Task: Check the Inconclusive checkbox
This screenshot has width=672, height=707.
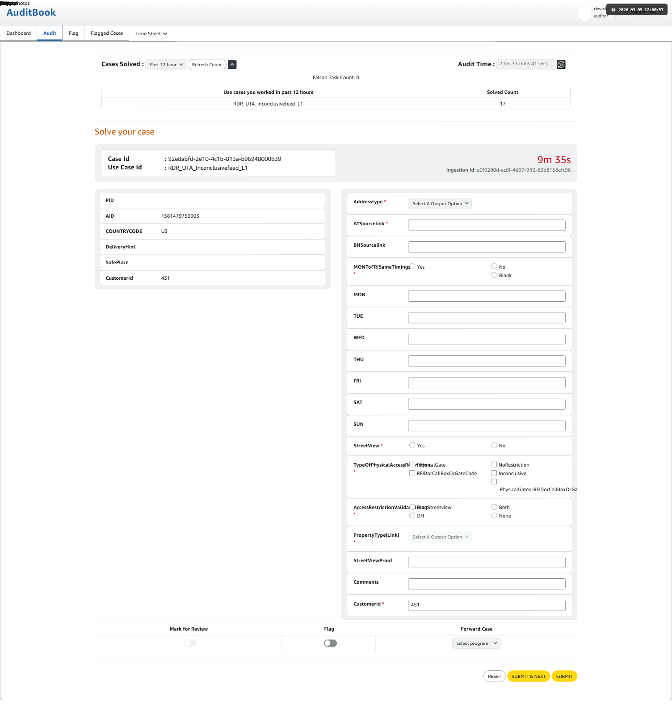Action: tap(494, 473)
